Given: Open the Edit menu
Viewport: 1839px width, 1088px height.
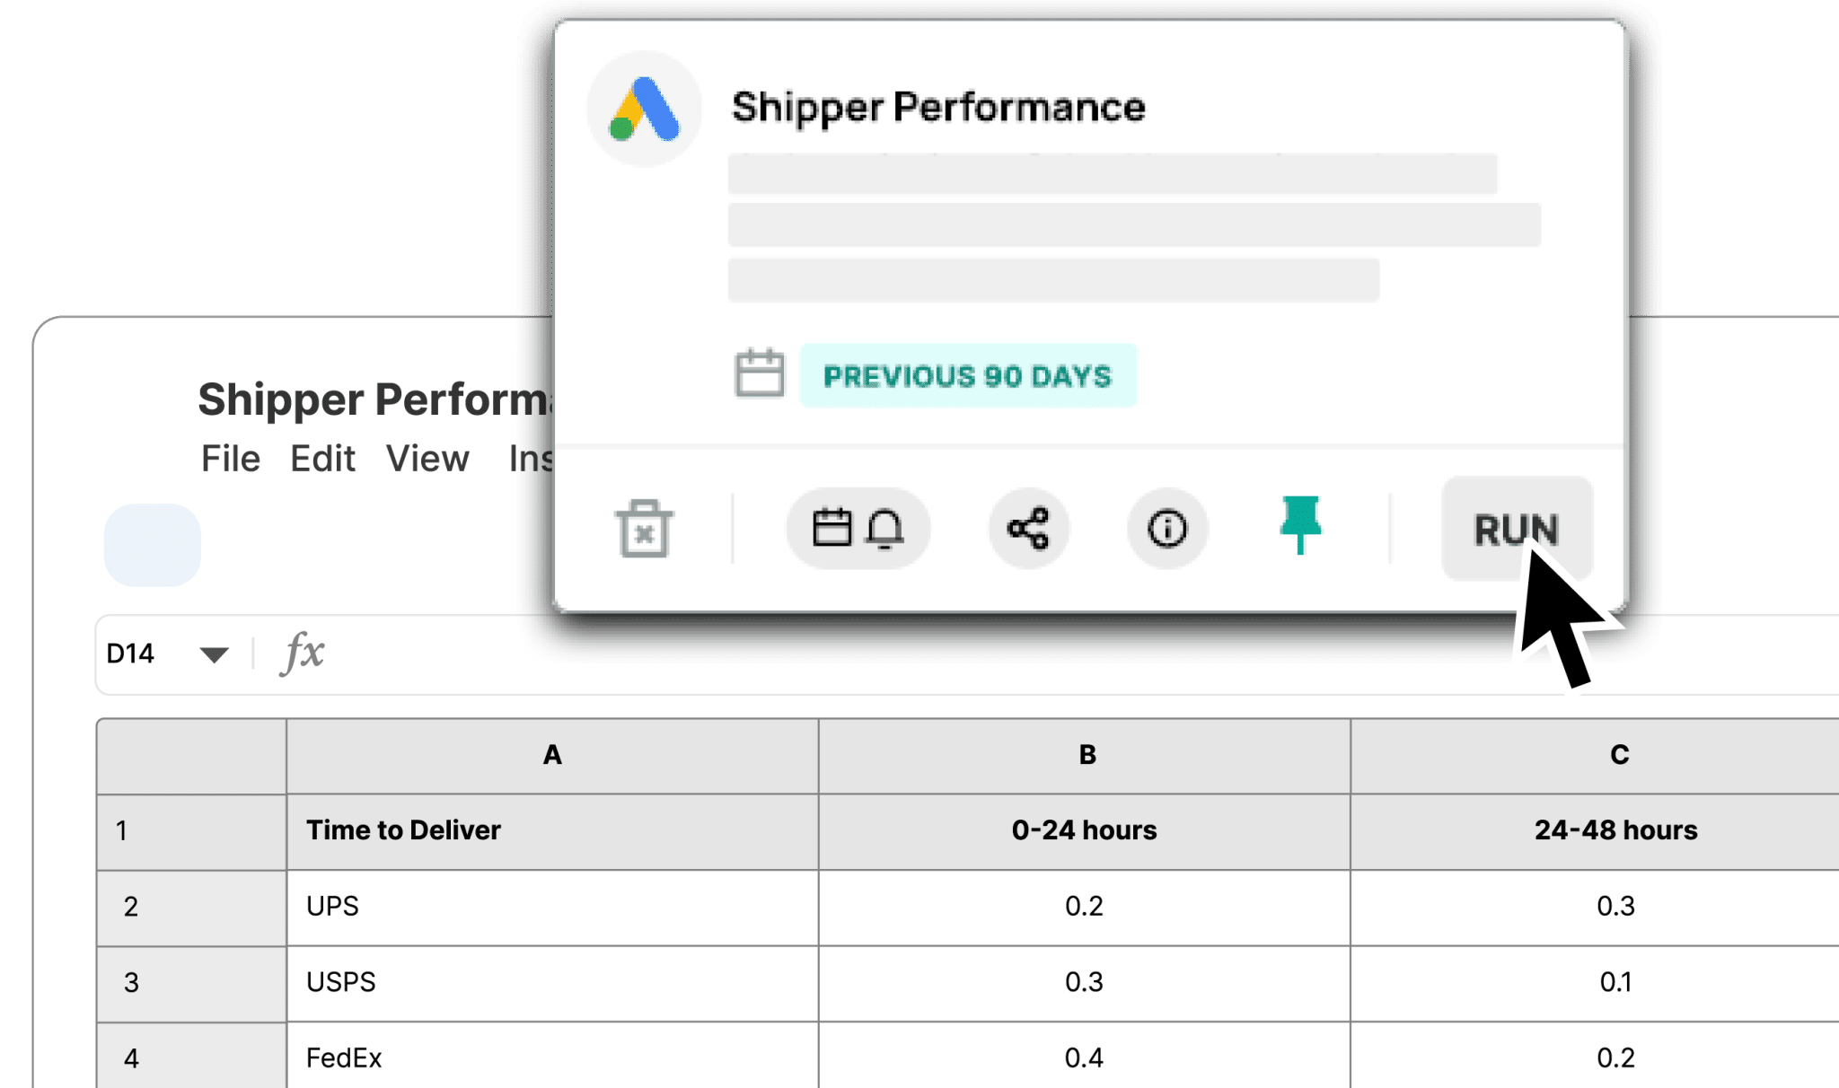Looking at the screenshot, I should pyautogui.click(x=322, y=459).
